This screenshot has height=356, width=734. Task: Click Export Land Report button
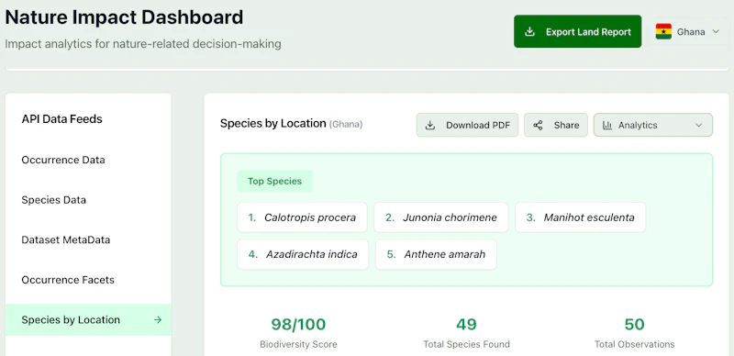pos(578,31)
